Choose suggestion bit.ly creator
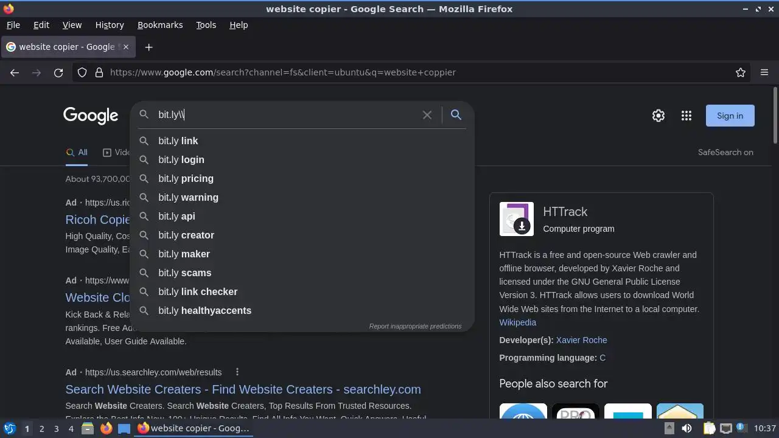Viewport: 779px width, 438px height. 302,235
